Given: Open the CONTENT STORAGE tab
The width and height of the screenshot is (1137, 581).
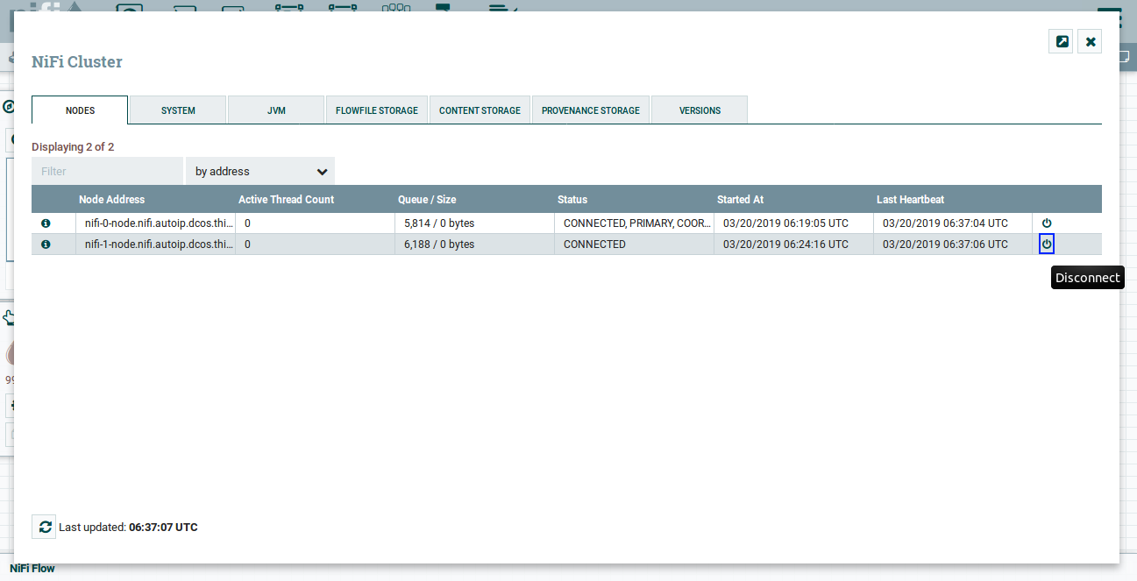Looking at the screenshot, I should click(480, 110).
